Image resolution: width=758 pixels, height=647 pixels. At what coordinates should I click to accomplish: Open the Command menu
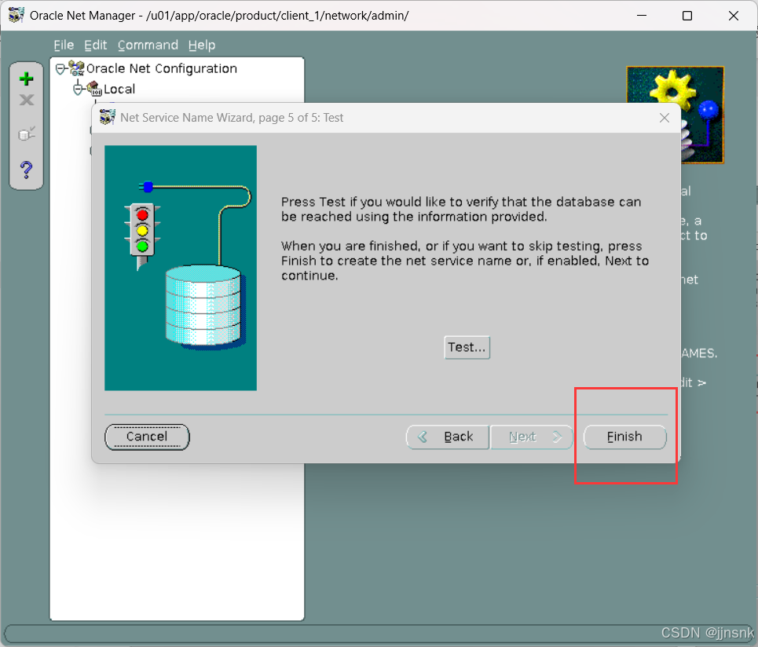148,45
